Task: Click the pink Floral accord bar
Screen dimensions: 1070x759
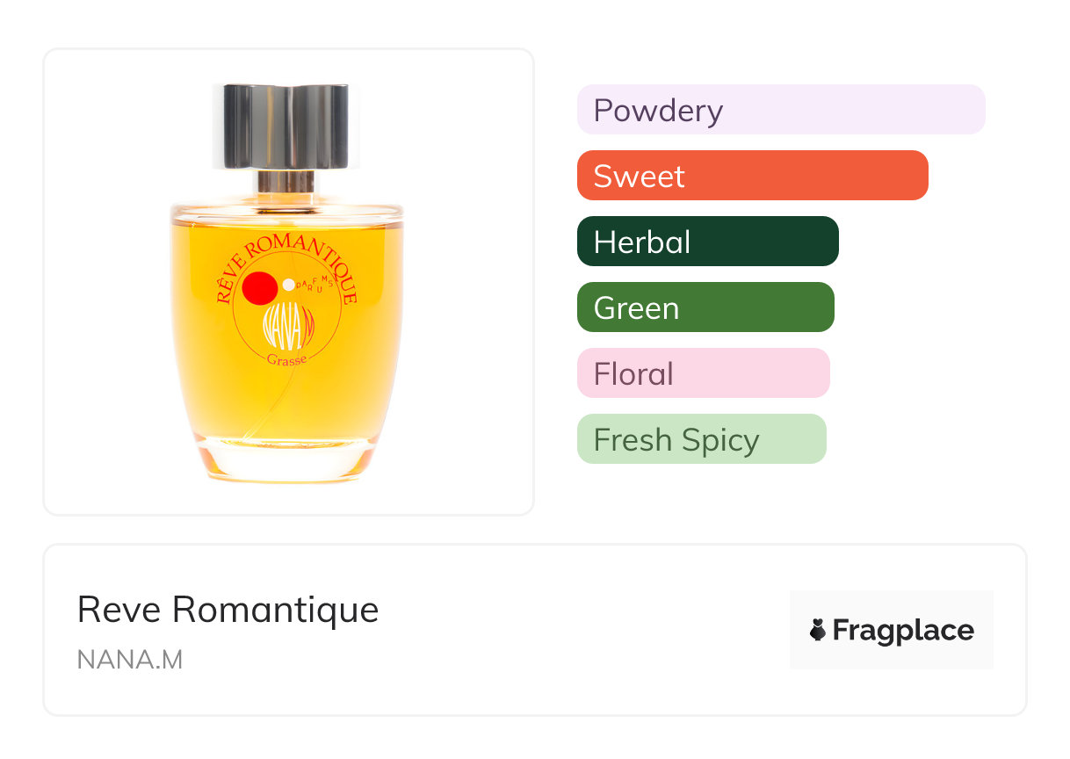Action: 703,373
